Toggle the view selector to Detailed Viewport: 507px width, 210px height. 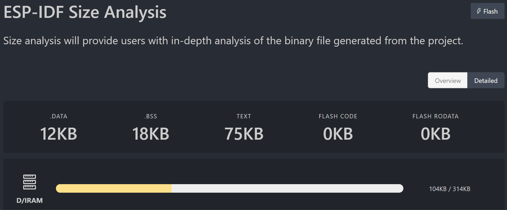[x=485, y=80]
